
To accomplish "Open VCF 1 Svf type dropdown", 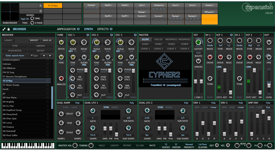I will [x=220, y=46].
